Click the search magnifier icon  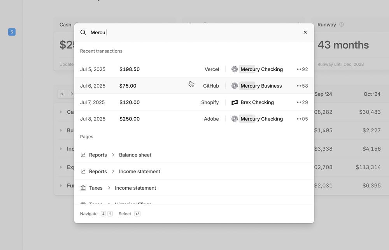point(83,33)
